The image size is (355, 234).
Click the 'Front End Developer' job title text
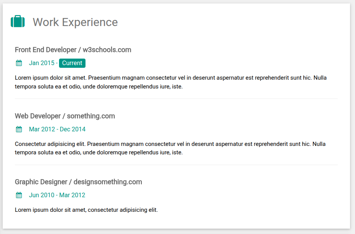[46, 50]
